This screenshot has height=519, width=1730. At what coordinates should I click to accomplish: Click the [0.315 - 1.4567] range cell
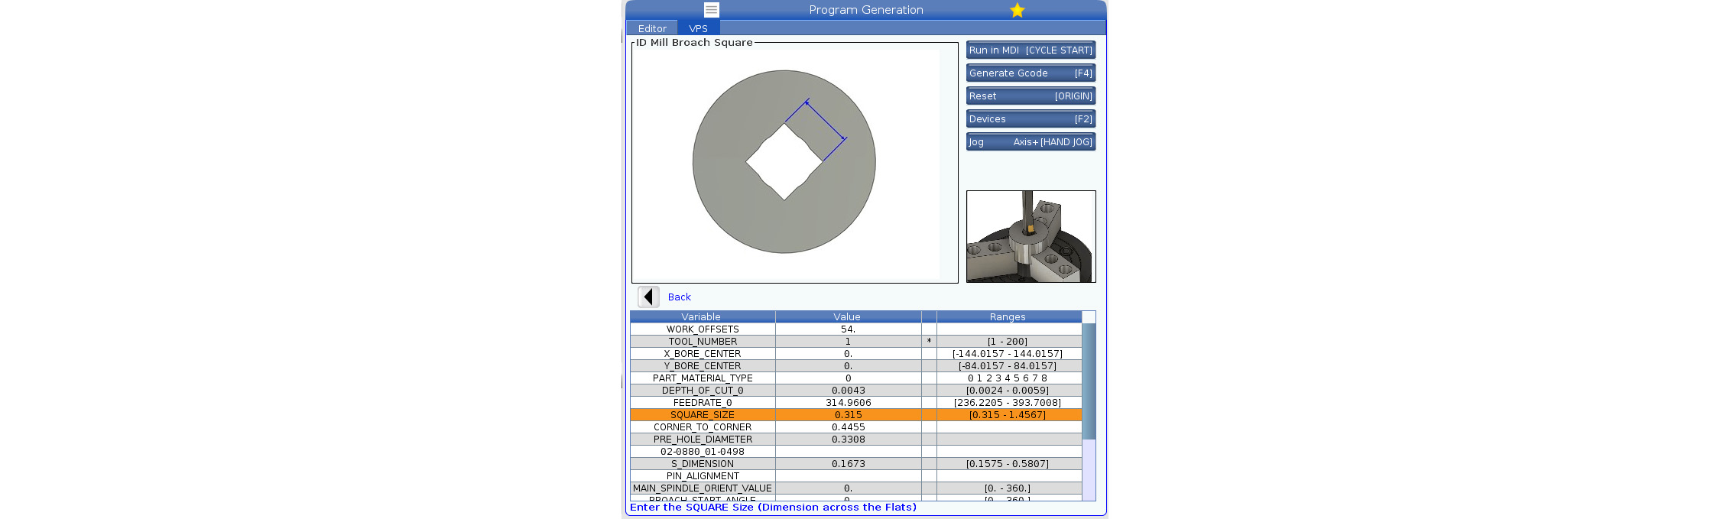click(1008, 415)
